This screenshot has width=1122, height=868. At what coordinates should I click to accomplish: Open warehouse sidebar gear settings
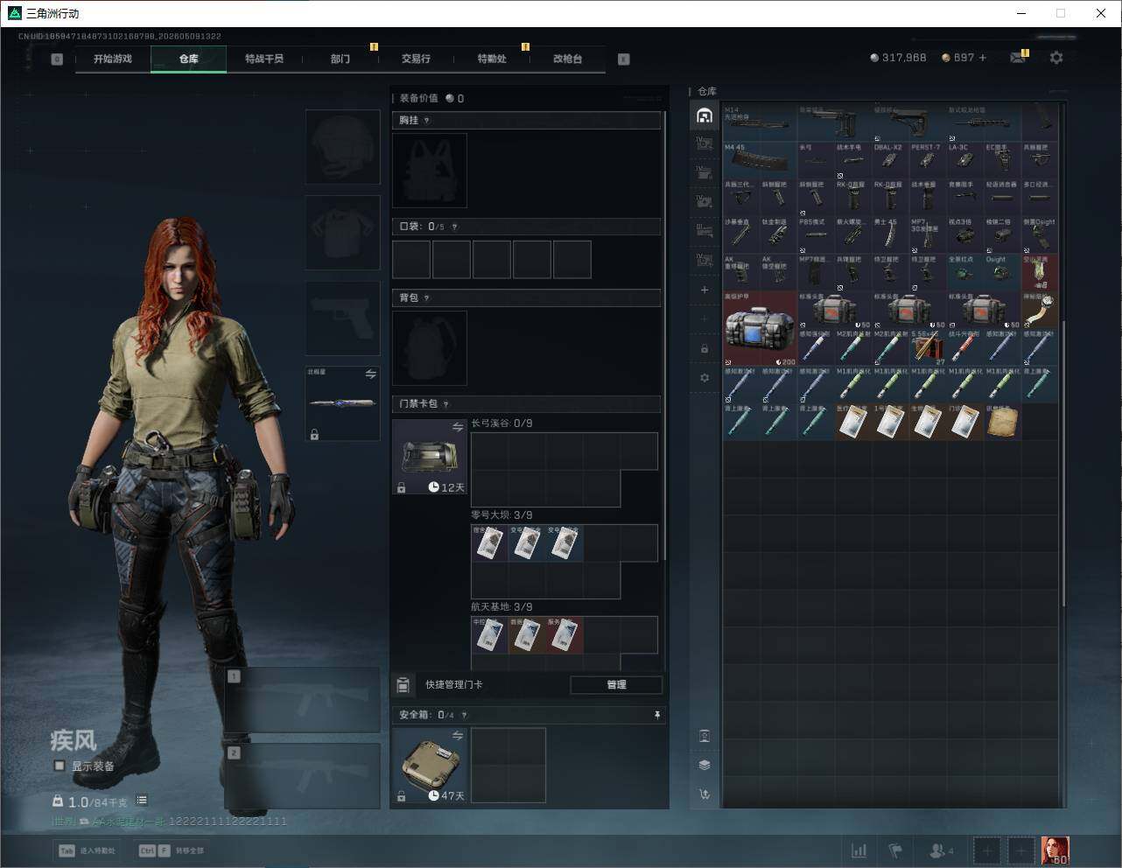tap(705, 378)
